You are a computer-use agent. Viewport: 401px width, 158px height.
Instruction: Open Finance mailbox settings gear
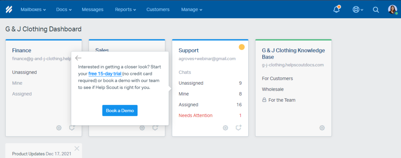pyautogui.click(x=59, y=128)
